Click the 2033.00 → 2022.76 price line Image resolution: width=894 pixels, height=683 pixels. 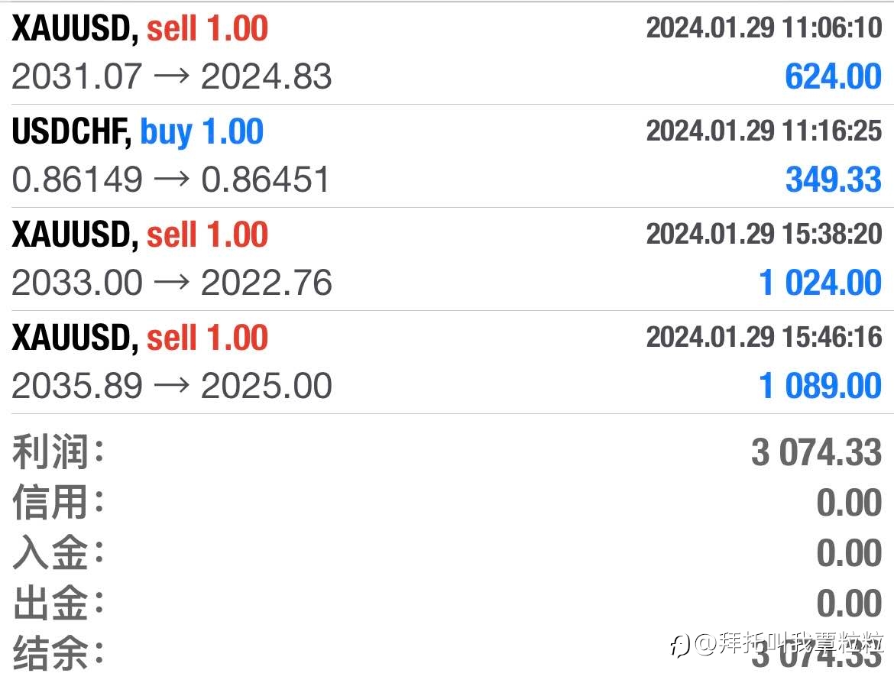(171, 283)
